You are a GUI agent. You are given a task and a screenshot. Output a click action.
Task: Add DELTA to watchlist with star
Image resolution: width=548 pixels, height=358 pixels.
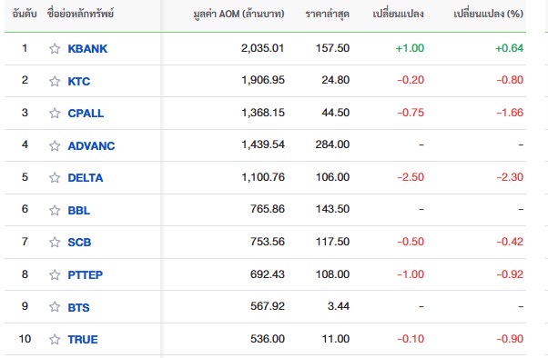click(x=55, y=177)
